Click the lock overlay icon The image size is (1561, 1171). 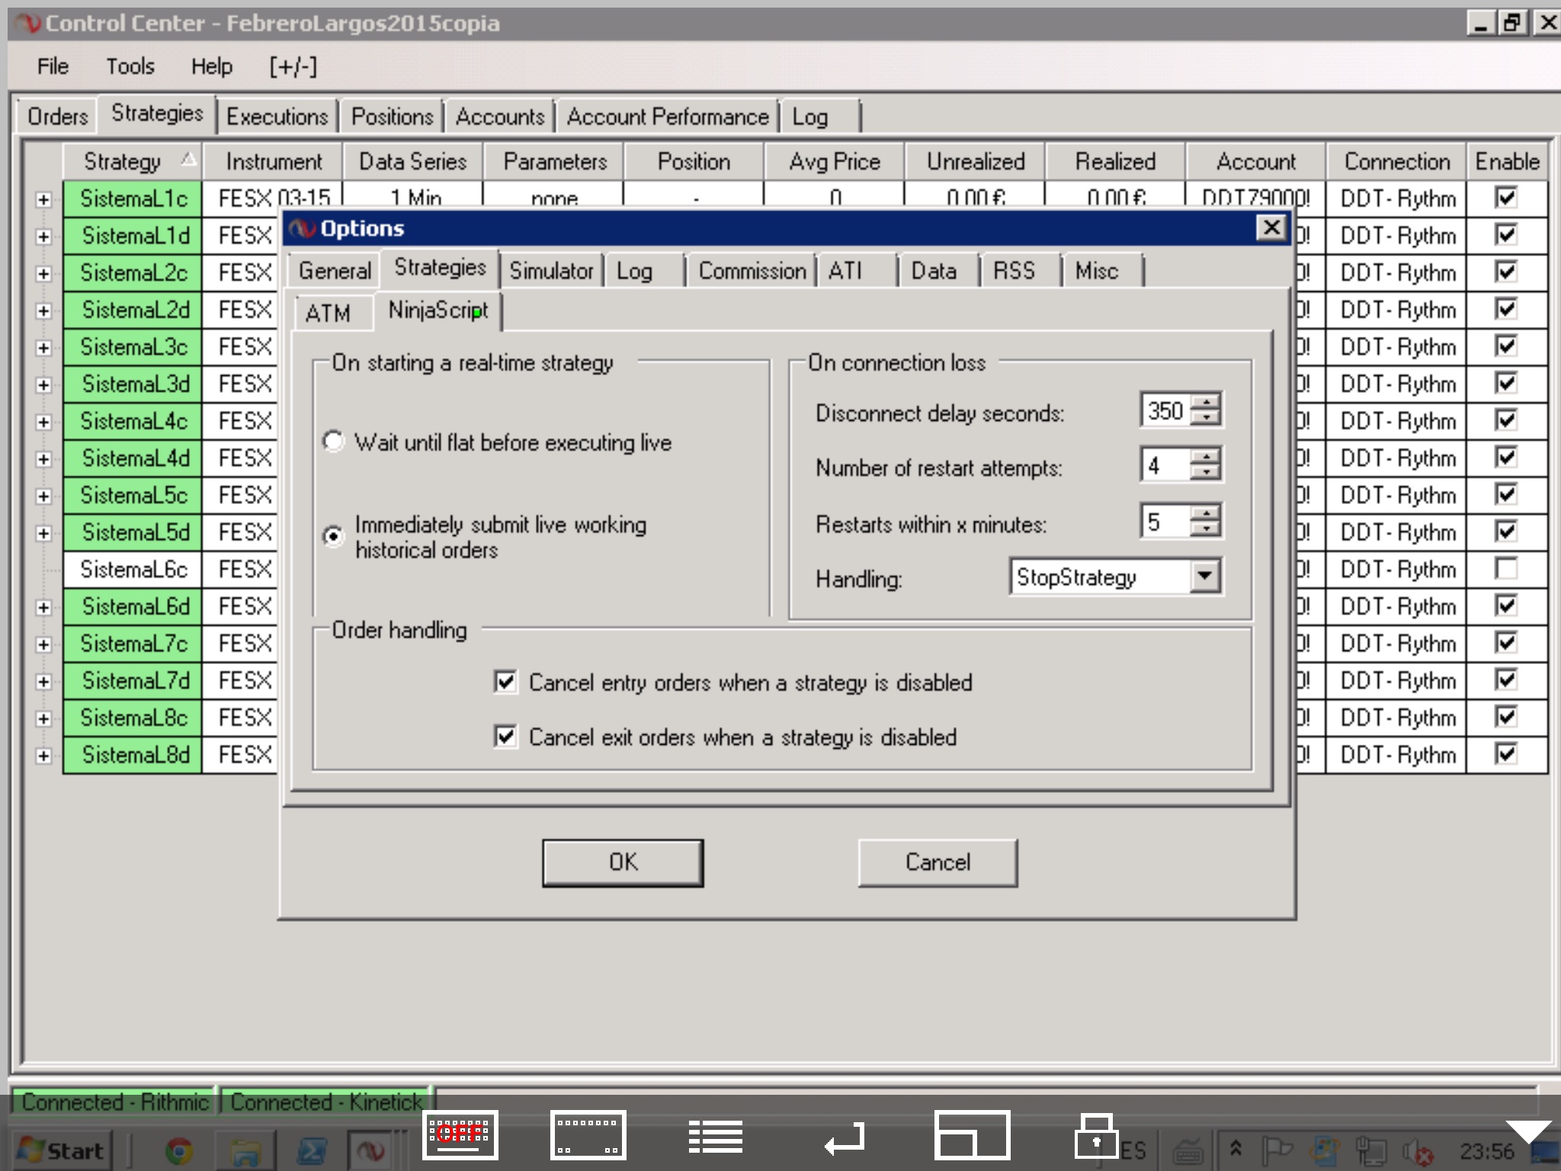click(x=1096, y=1136)
